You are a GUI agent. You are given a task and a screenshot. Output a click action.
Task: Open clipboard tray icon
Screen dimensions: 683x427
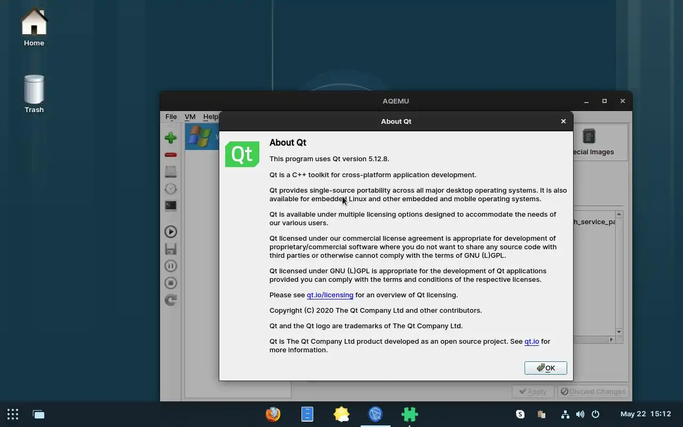pyautogui.click(x=541, y=414)
